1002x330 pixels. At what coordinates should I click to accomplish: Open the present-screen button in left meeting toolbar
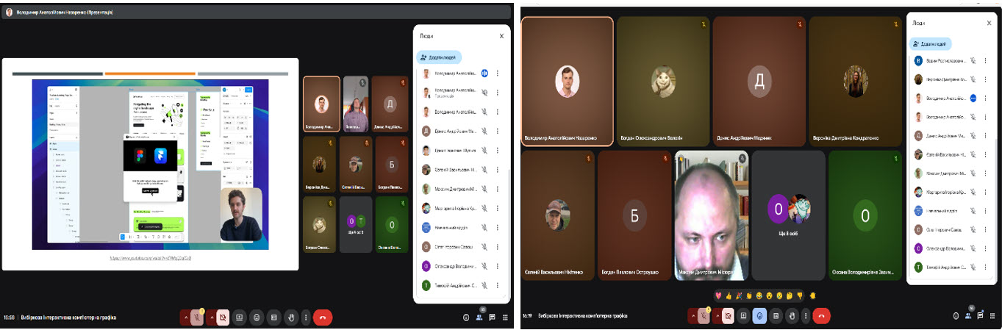point(239,317)
